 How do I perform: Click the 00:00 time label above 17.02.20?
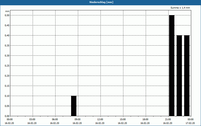[191, 119]
